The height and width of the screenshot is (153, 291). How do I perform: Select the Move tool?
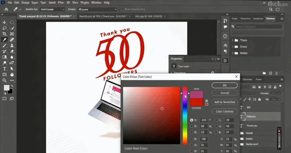(5, 23)
